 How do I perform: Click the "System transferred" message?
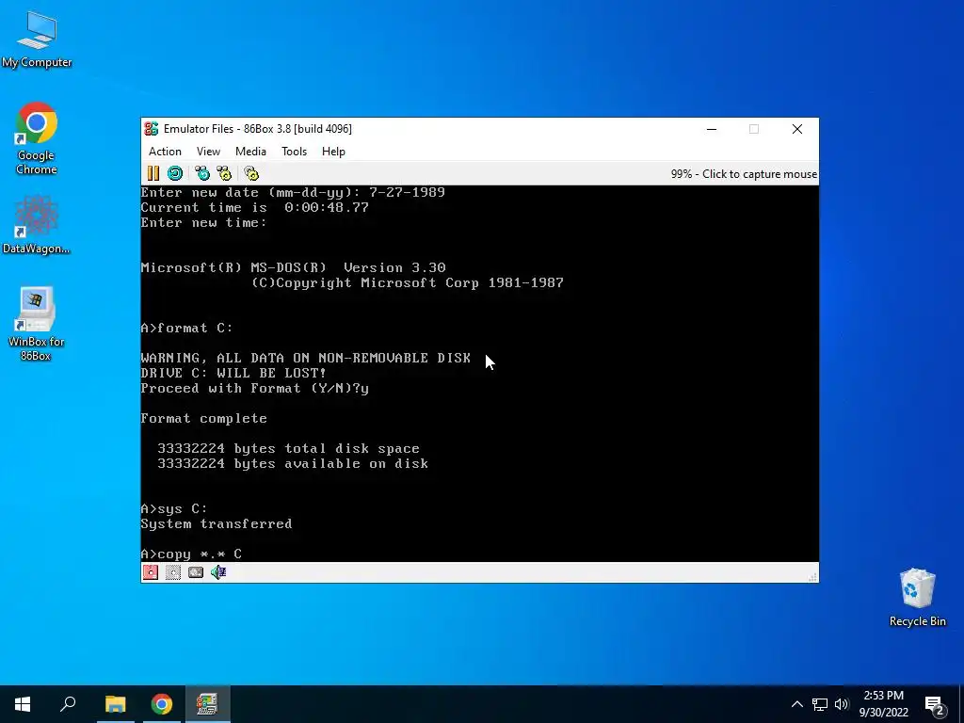[217, 523]
